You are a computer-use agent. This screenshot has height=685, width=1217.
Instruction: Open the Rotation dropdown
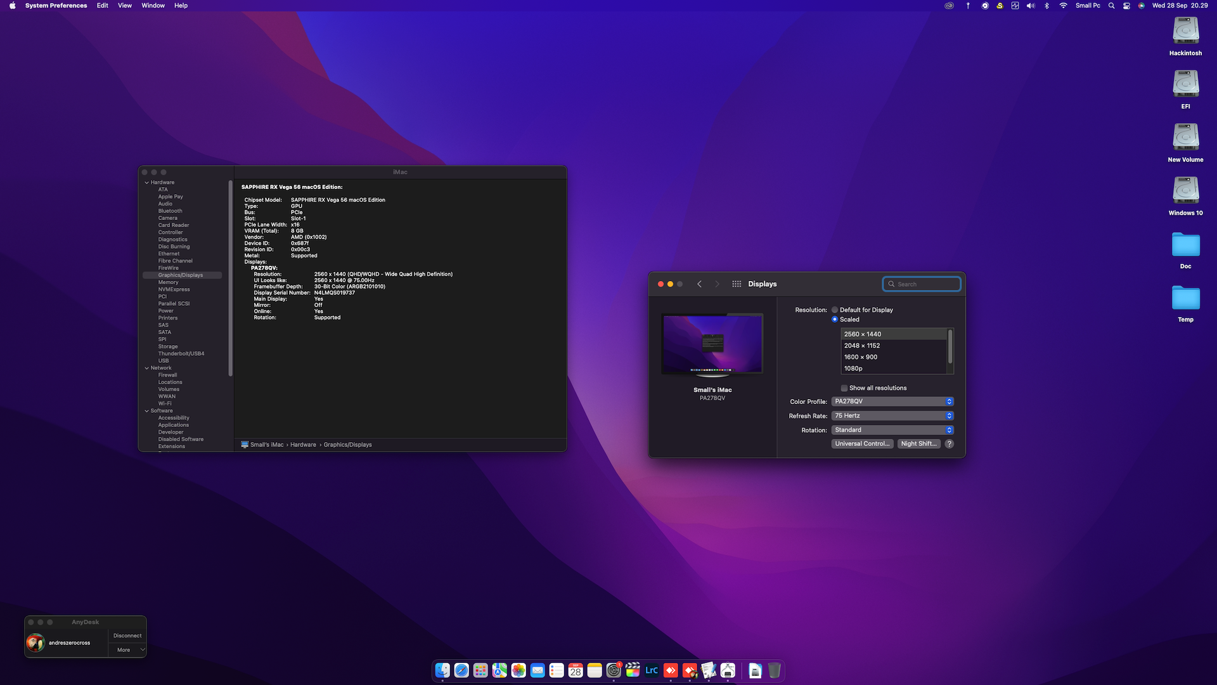click(892, 430)
